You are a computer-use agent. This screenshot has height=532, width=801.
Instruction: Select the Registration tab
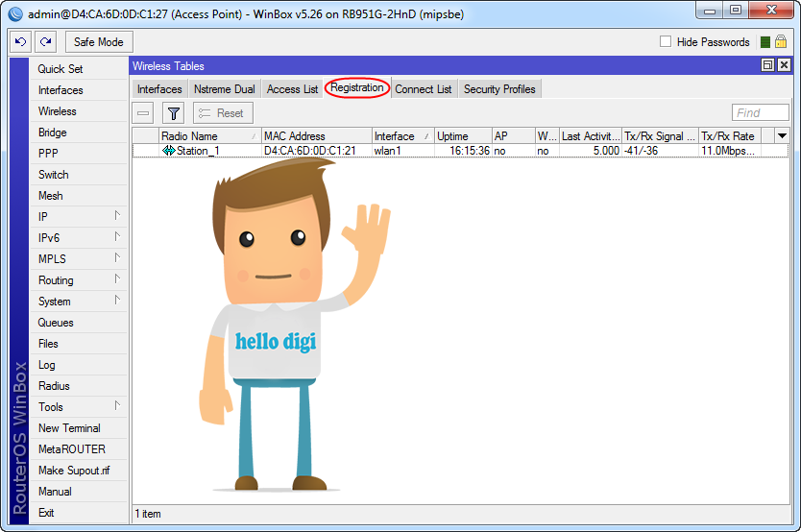pos(357,87)
